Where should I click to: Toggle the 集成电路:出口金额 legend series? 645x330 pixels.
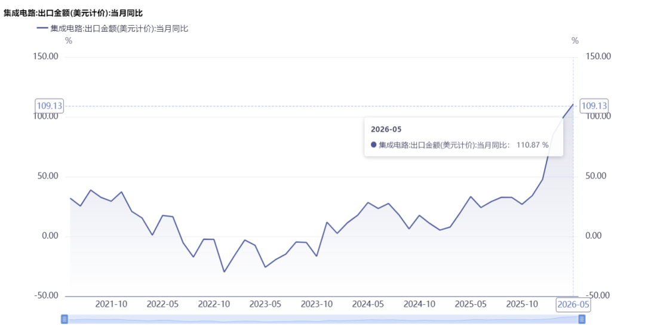click(x=112, y=29)
